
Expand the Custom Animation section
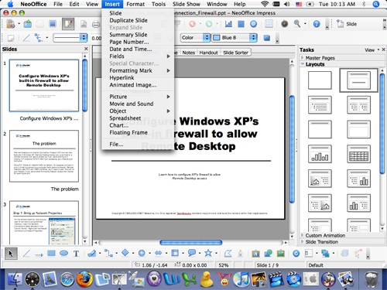pyautogui.click(x=325, y=235)
